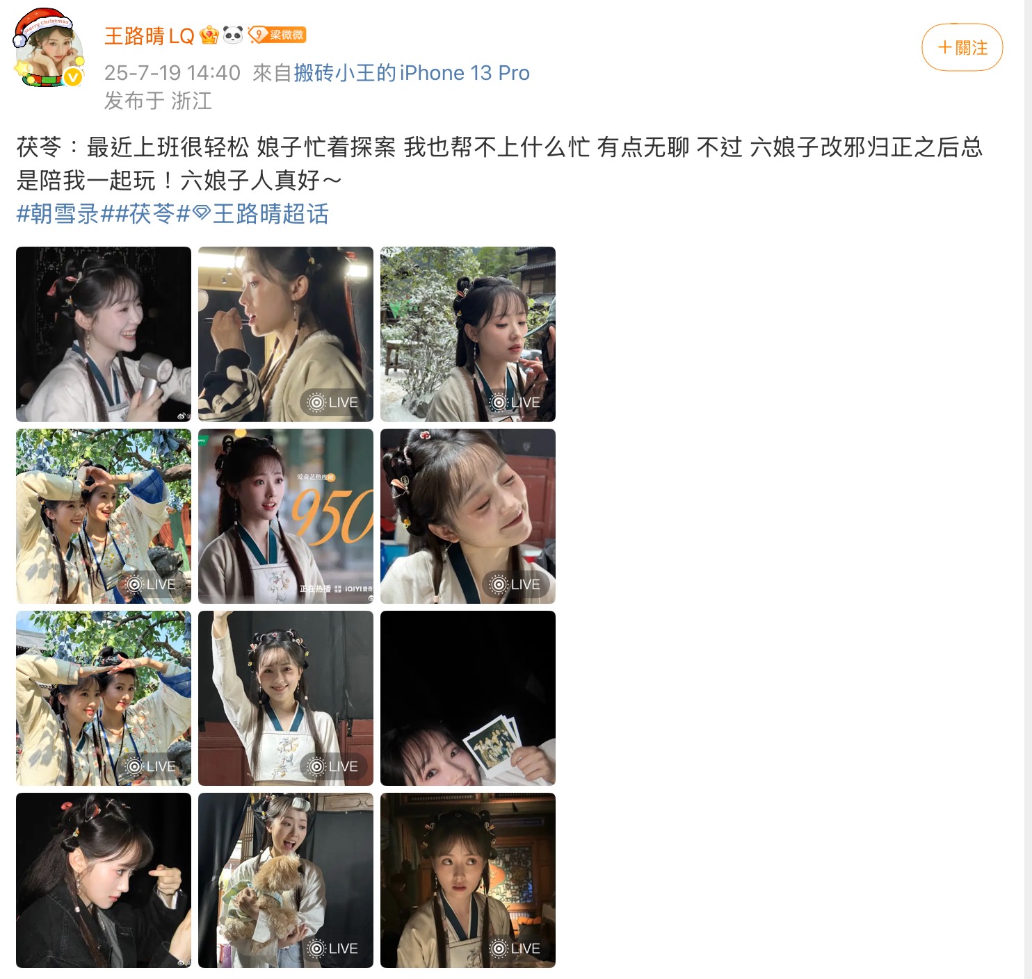Click the crown icon beside the username
The height and width of the screenshot is (979, 1032).
pyautogui.click(x=209, y=35)
